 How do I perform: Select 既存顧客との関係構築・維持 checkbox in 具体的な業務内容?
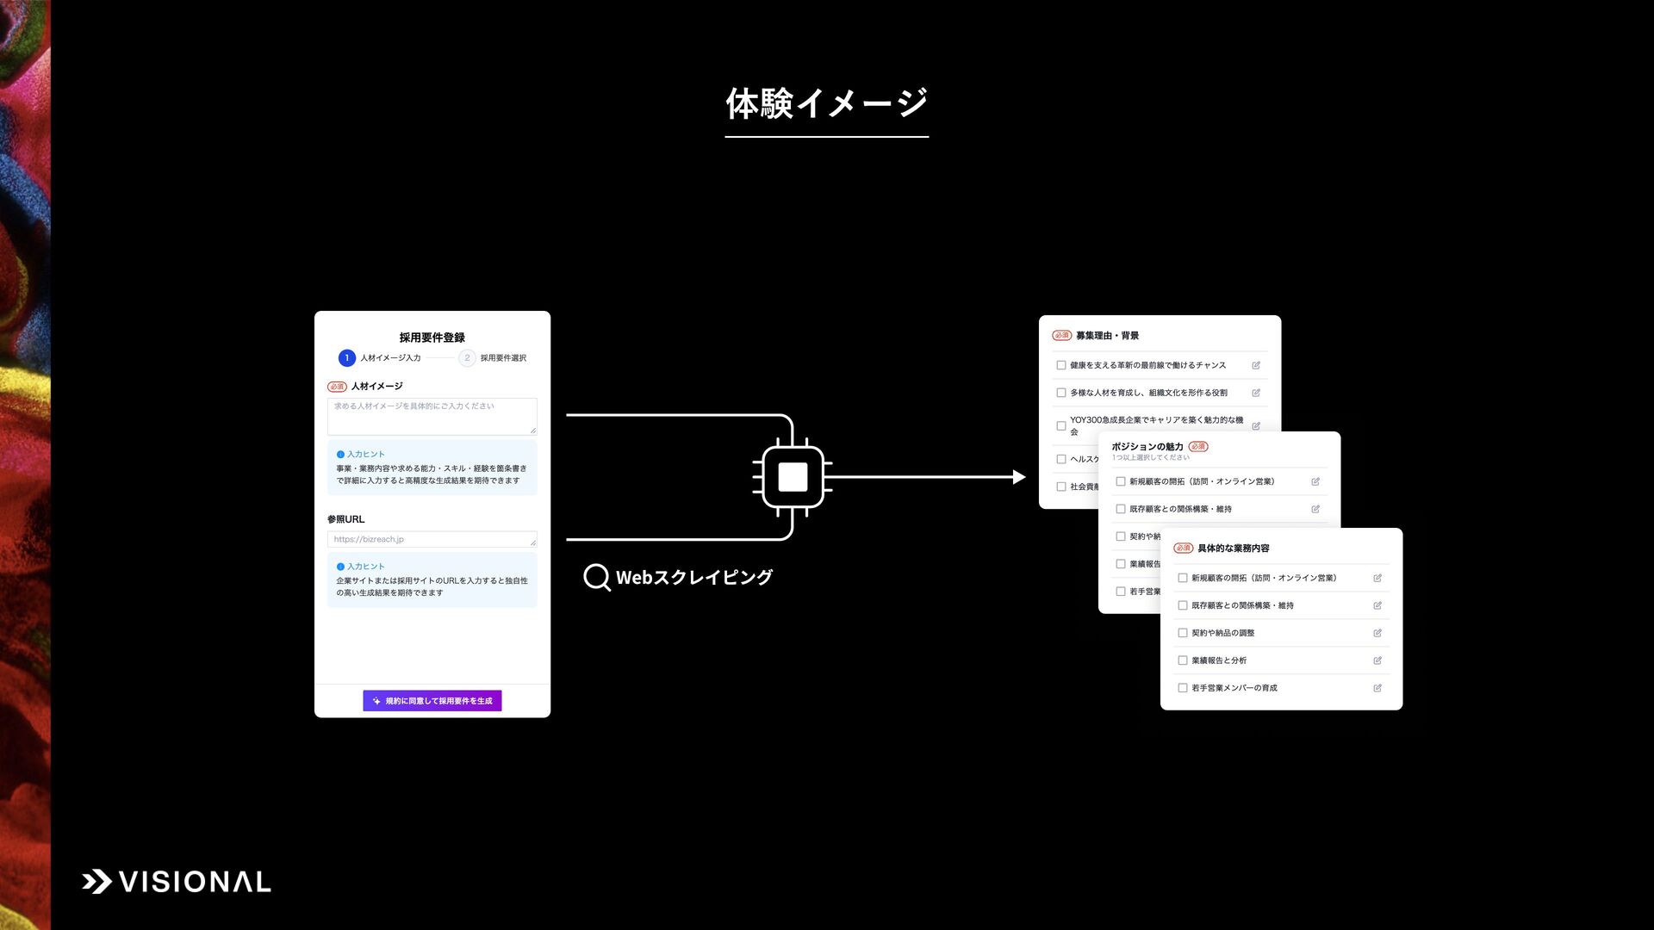[x=1183, y=605]
